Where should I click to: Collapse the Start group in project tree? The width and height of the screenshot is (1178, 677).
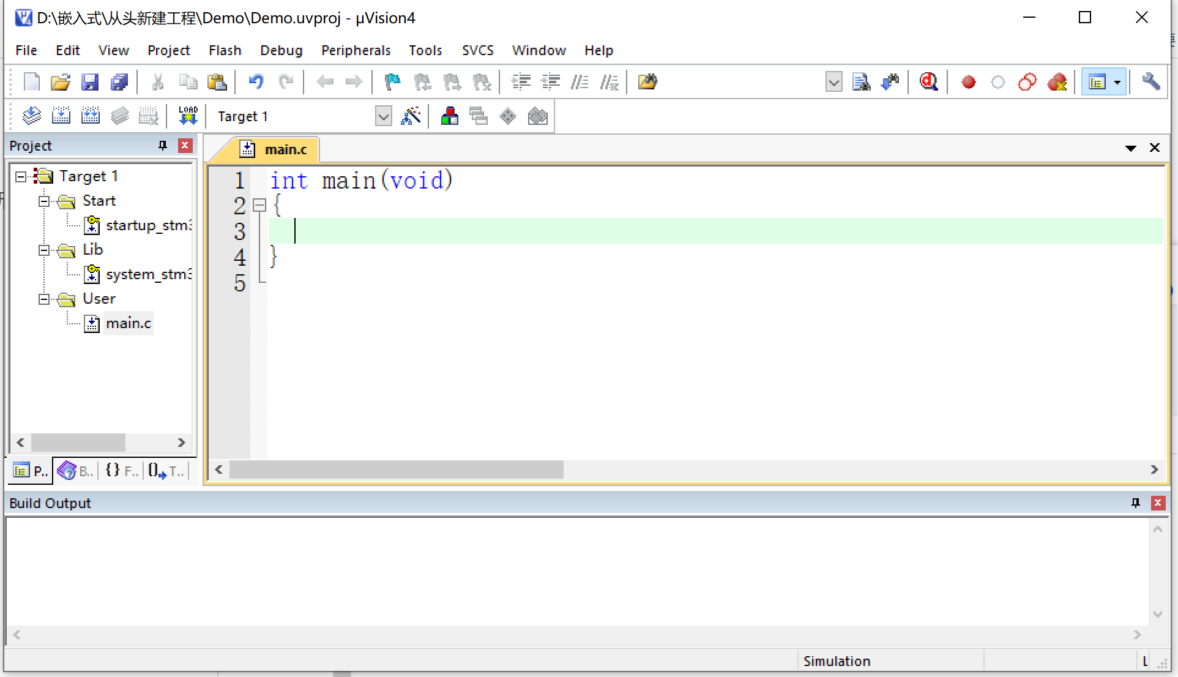[x=44, y=201]
